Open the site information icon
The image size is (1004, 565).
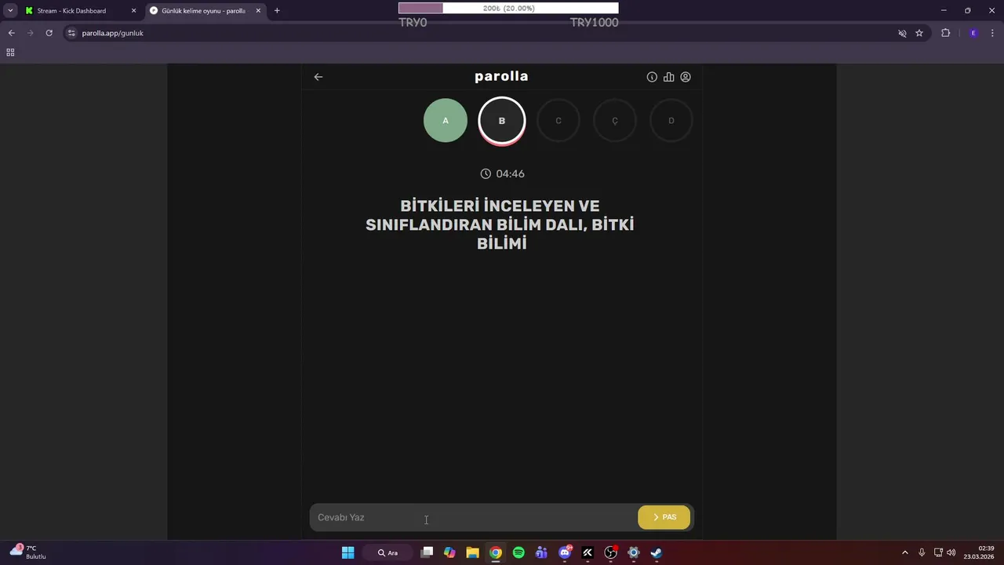pos(71,33)
